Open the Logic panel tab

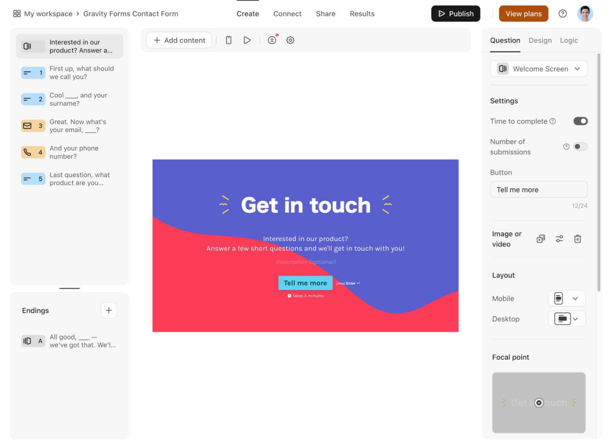(x=569, y=41)
